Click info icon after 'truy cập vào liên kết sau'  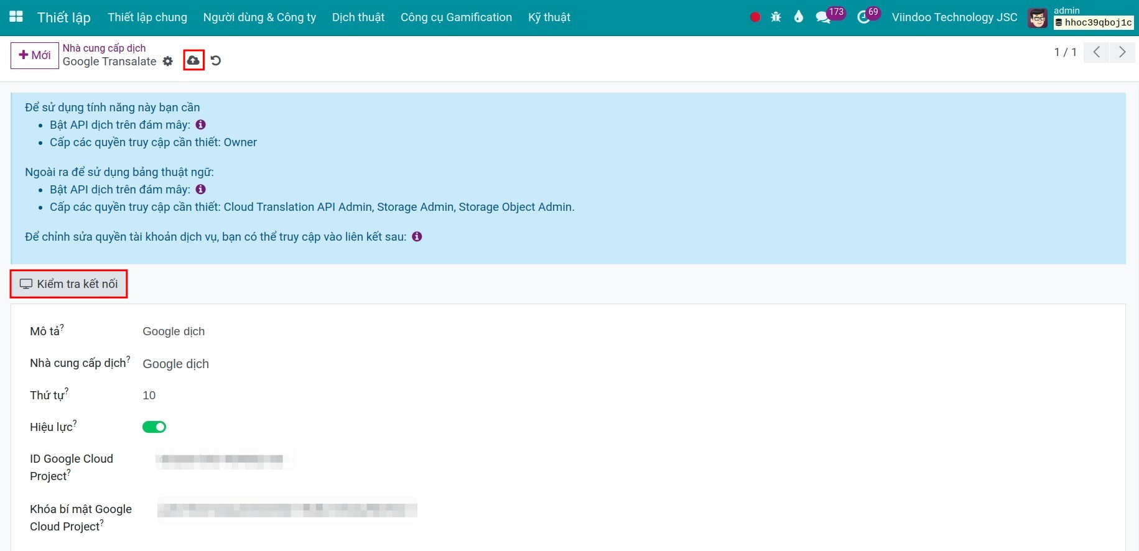417,236
